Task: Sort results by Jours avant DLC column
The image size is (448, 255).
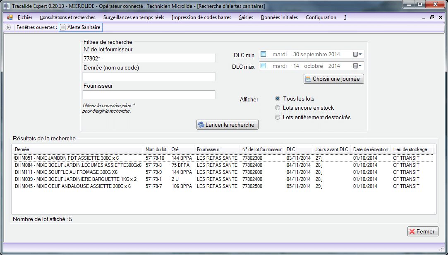Action: coord(332,149)
